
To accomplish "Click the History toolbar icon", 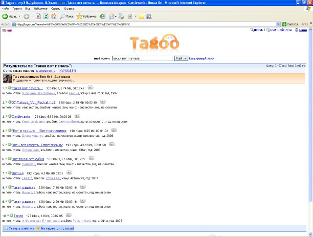I will click(x=102, y=16).
